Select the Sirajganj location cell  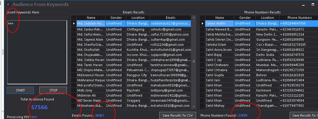click(138, 100)
